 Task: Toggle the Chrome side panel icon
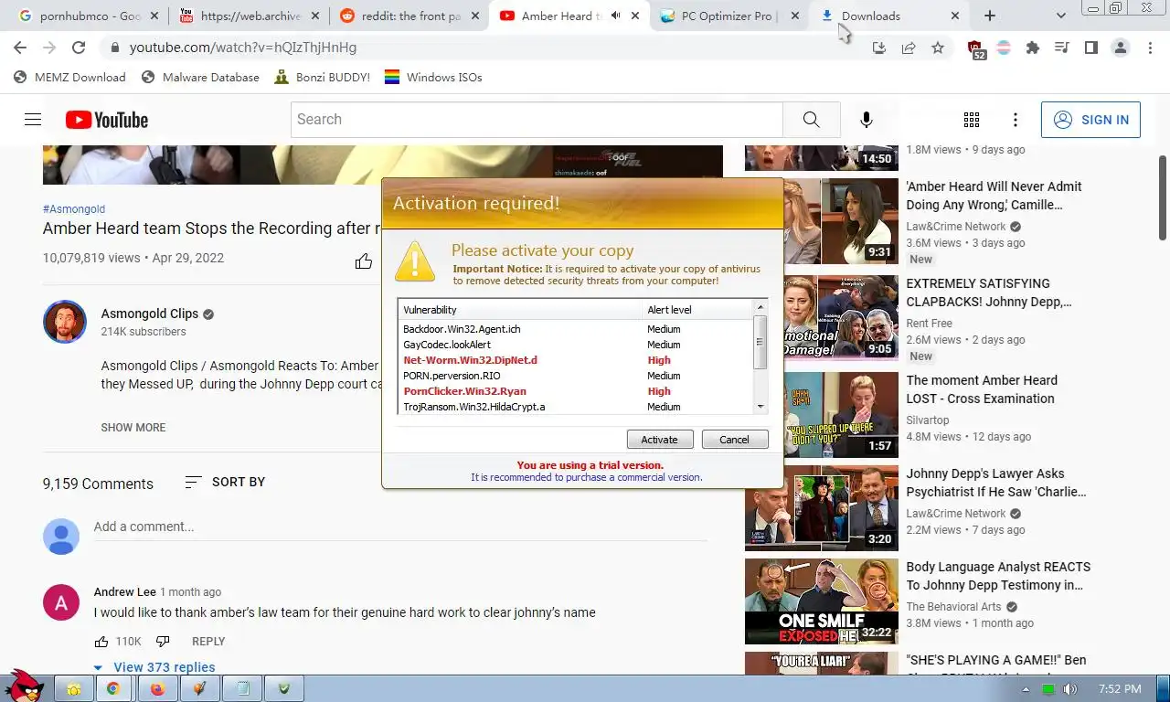(x=1090, y=48)
